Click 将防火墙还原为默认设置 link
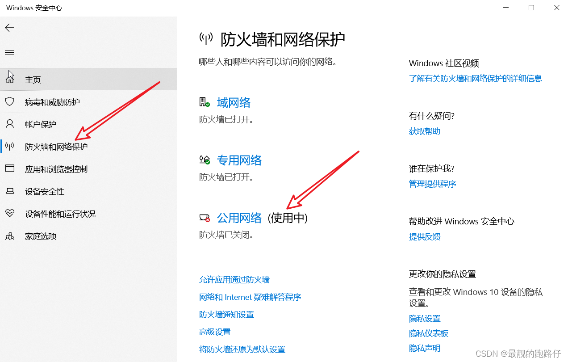The height and width of the screenshot is (362, 568). coord(242,349)
